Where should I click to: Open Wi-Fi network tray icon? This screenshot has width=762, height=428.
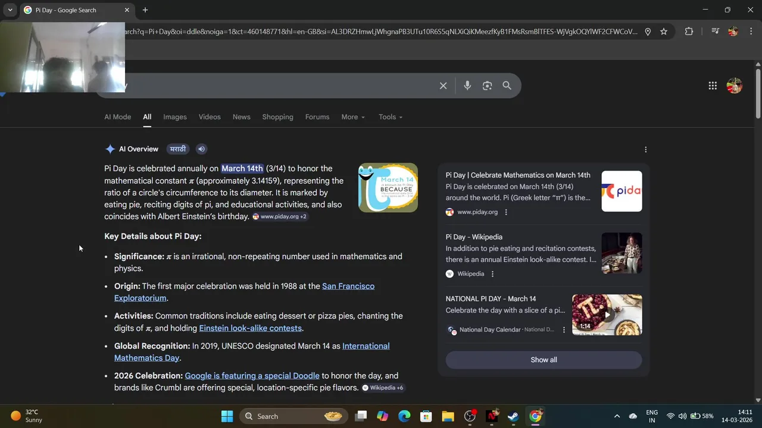click(x=670, y=416)
